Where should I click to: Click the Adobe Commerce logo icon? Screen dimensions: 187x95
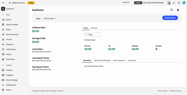click(x=10, y=3)
